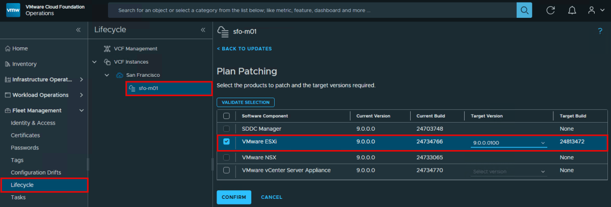The width and height of the screenshot is (611, 207).
Task: Open the user account menu icon
Action: pyautogui.click(x=595, y=10)
